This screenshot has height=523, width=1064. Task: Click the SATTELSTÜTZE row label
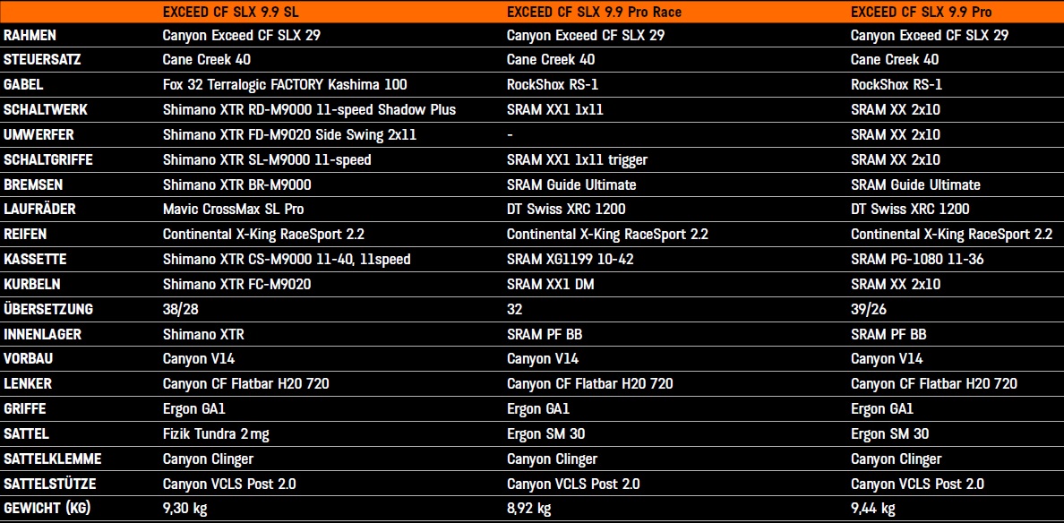pos(49,484)
